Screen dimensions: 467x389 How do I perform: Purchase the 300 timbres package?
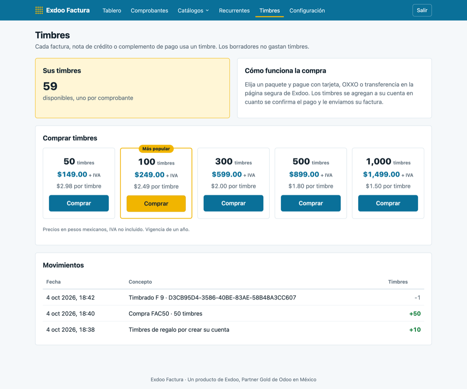233,203
